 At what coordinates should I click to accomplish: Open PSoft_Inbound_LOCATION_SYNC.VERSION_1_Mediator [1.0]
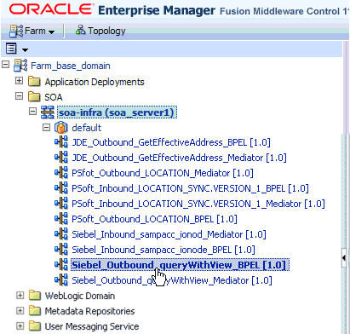[x=198, y=204]
